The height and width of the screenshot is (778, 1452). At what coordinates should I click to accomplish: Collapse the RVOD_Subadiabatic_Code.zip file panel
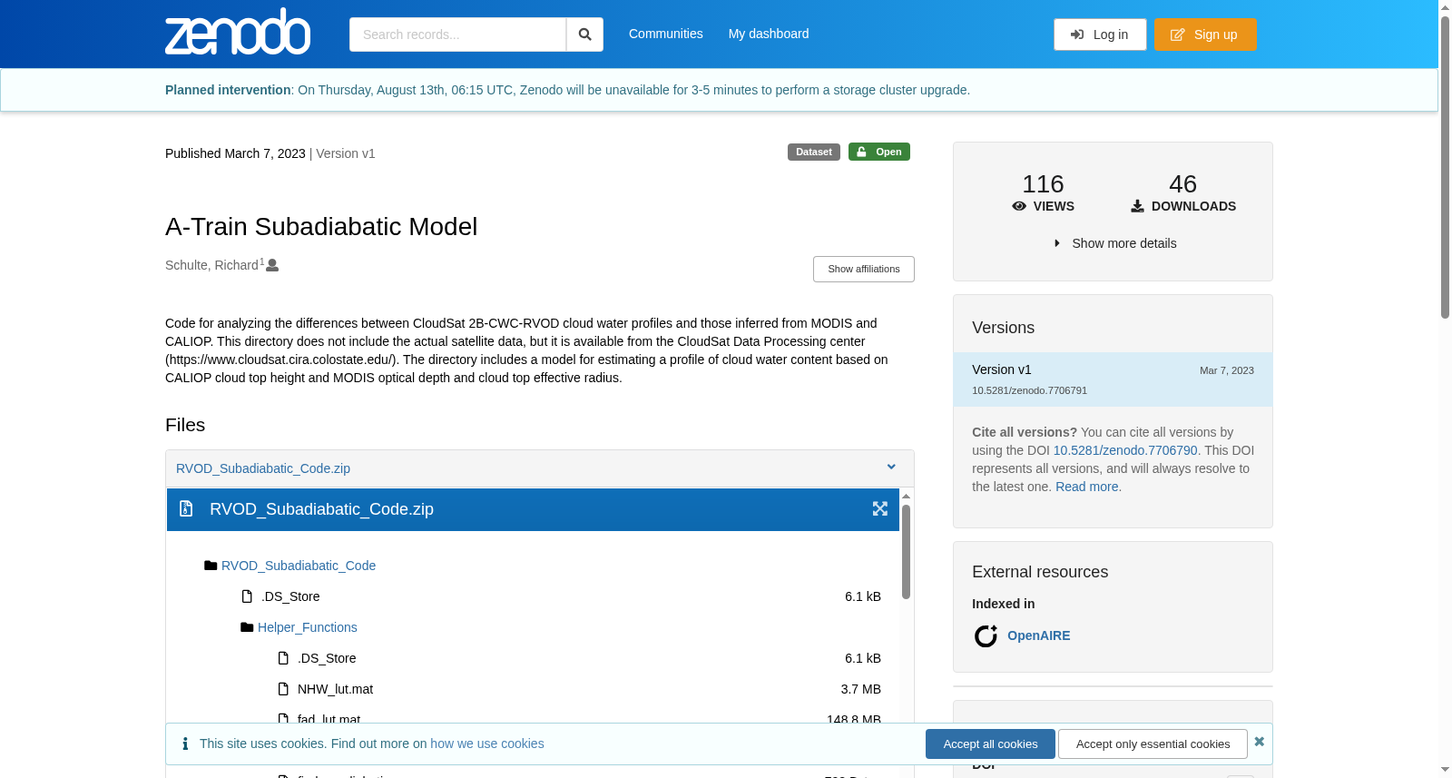(891, 468)
